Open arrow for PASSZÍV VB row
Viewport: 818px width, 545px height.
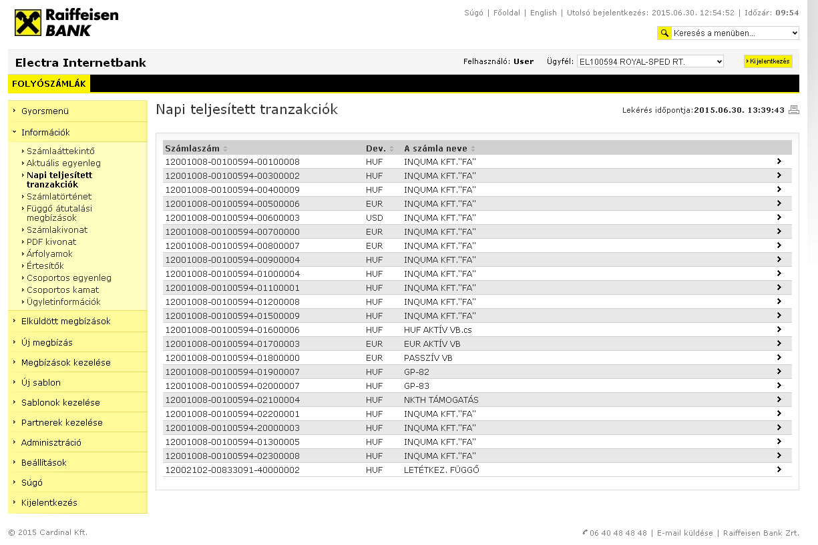pyautogui.click(x=779, y=358)
